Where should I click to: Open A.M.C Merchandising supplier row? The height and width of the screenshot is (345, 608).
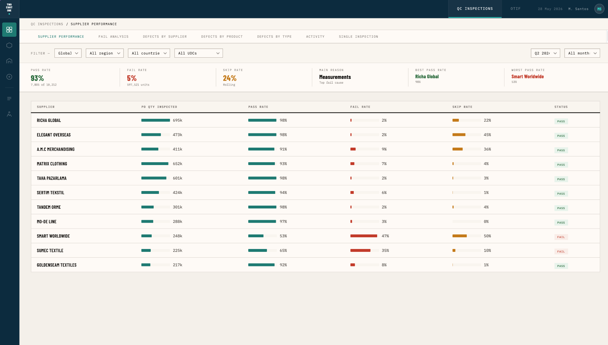tap(315, 149)
